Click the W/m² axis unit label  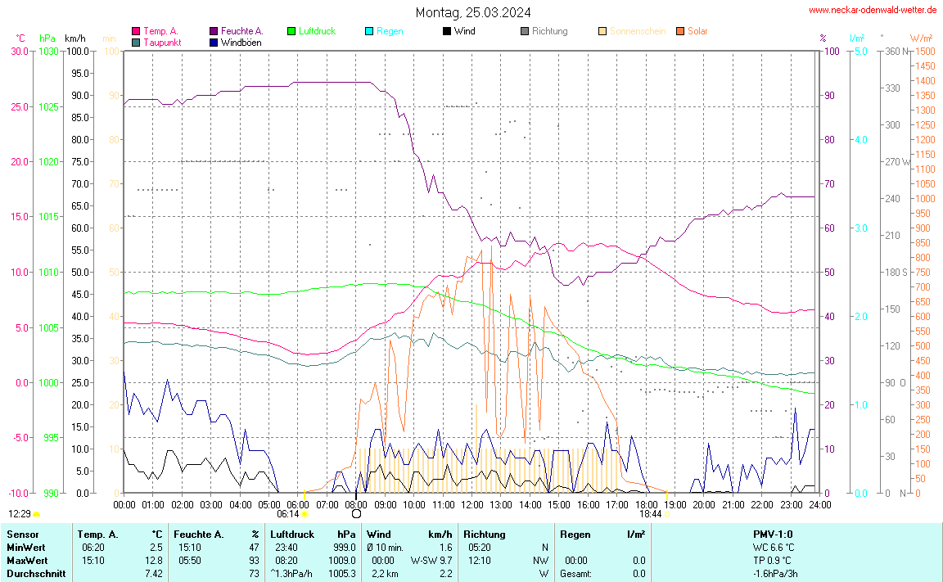[922, 38]
